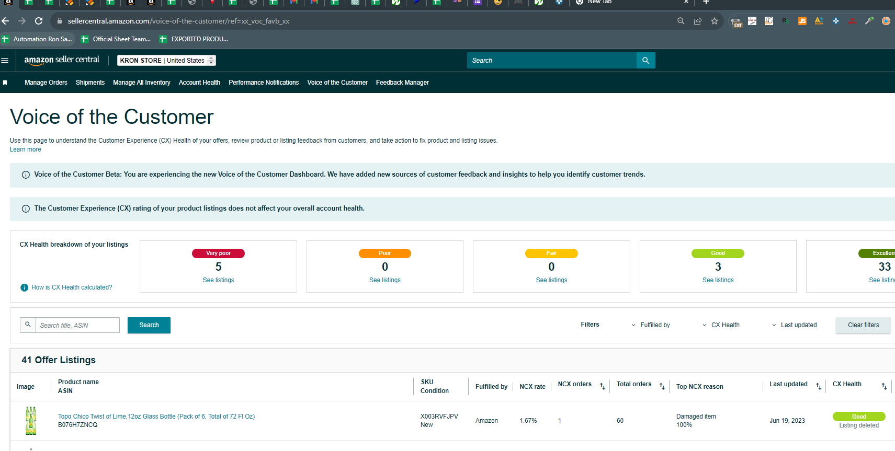This screenshot has width=895, height=451.
Task: Click the Topo Chico product thumbnail
Action: click(x=31, y=421)
